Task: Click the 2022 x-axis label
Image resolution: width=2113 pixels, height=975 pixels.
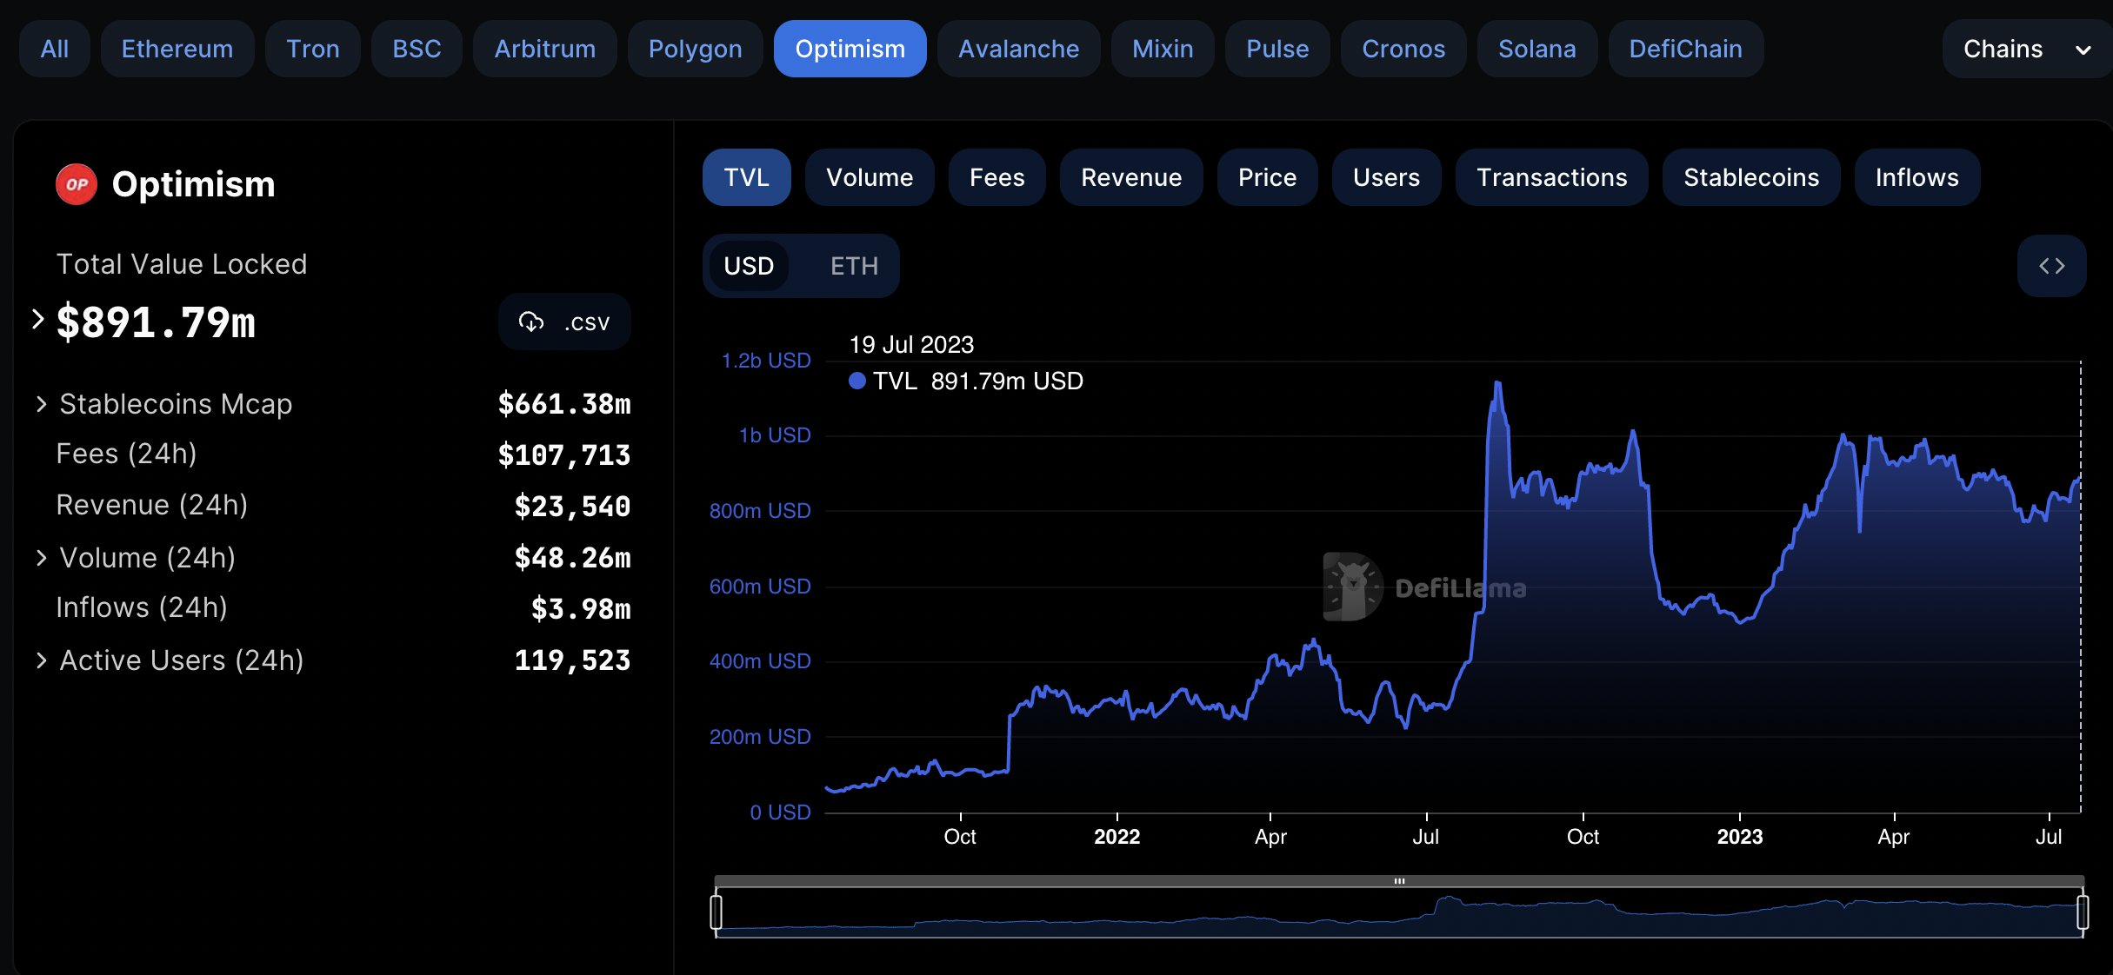Action: (1116, 837)
